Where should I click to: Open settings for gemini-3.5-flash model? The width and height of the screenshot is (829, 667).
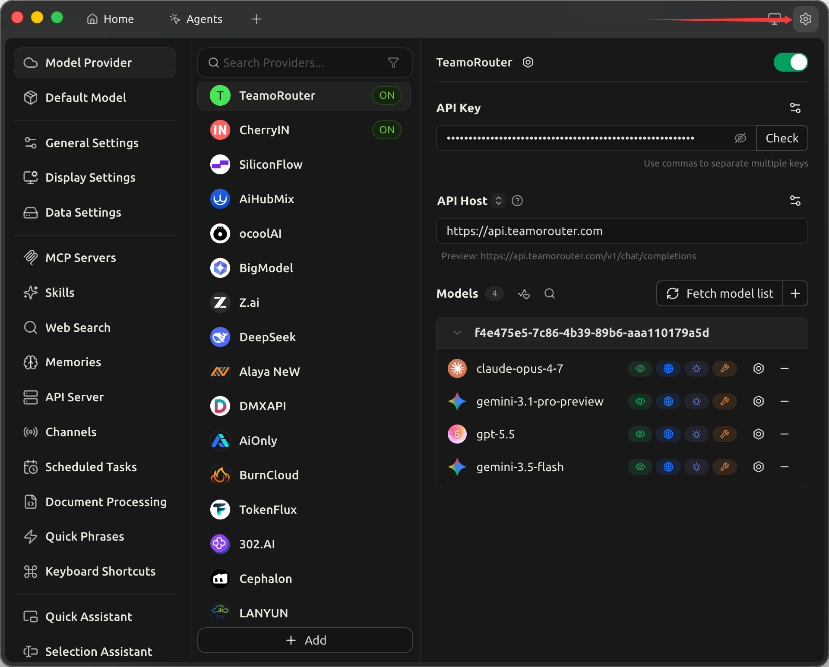coord(758,467)
